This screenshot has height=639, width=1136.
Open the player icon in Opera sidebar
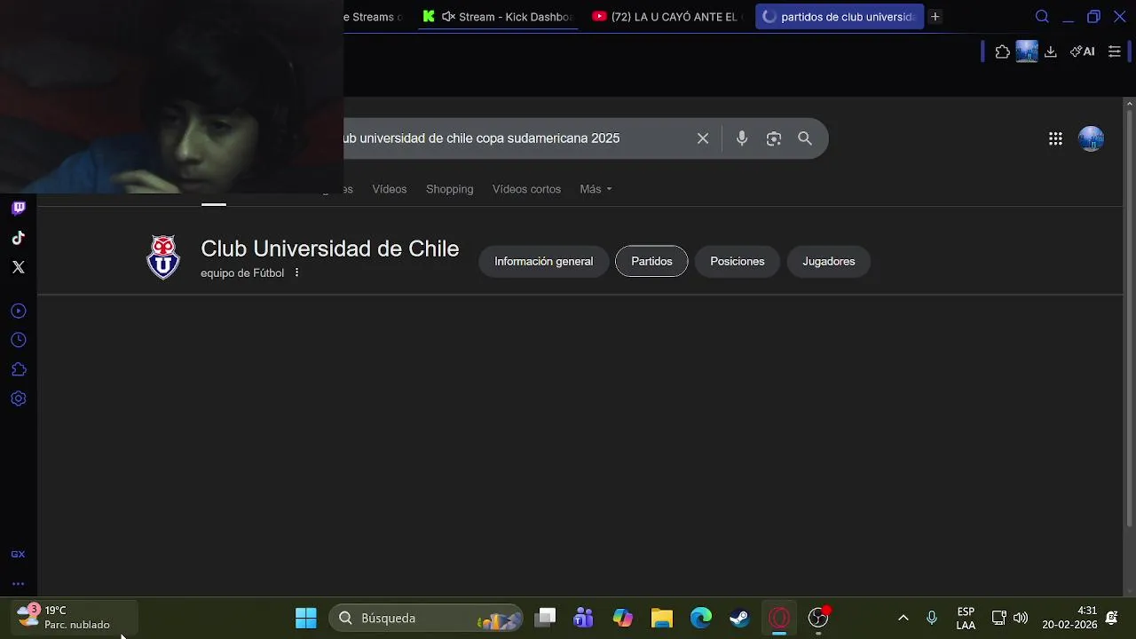tap(19, 311)
